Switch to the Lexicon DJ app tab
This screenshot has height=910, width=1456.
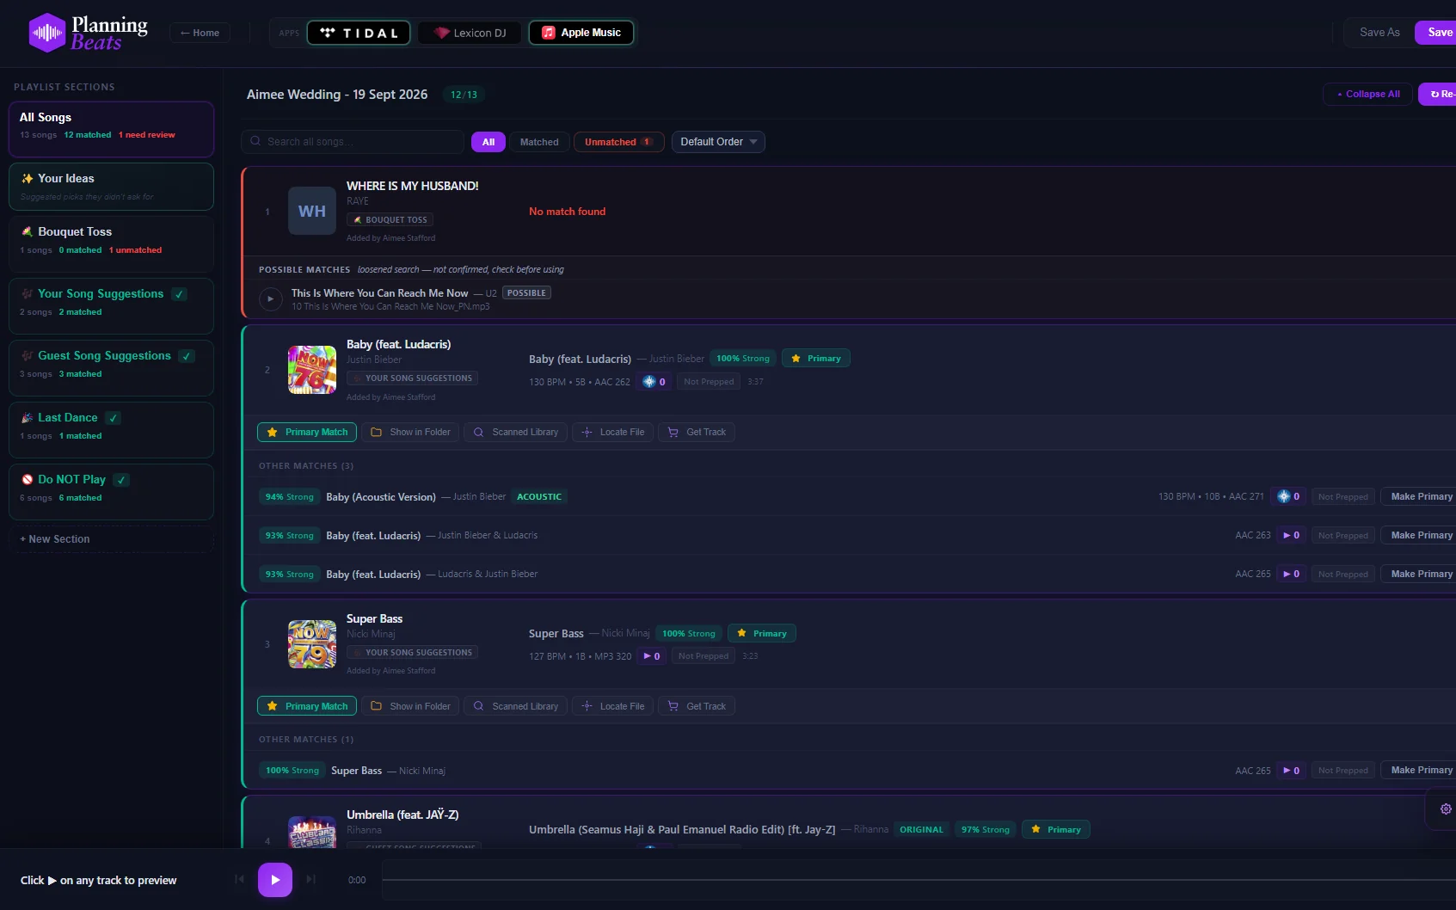[x=470, y=33]
